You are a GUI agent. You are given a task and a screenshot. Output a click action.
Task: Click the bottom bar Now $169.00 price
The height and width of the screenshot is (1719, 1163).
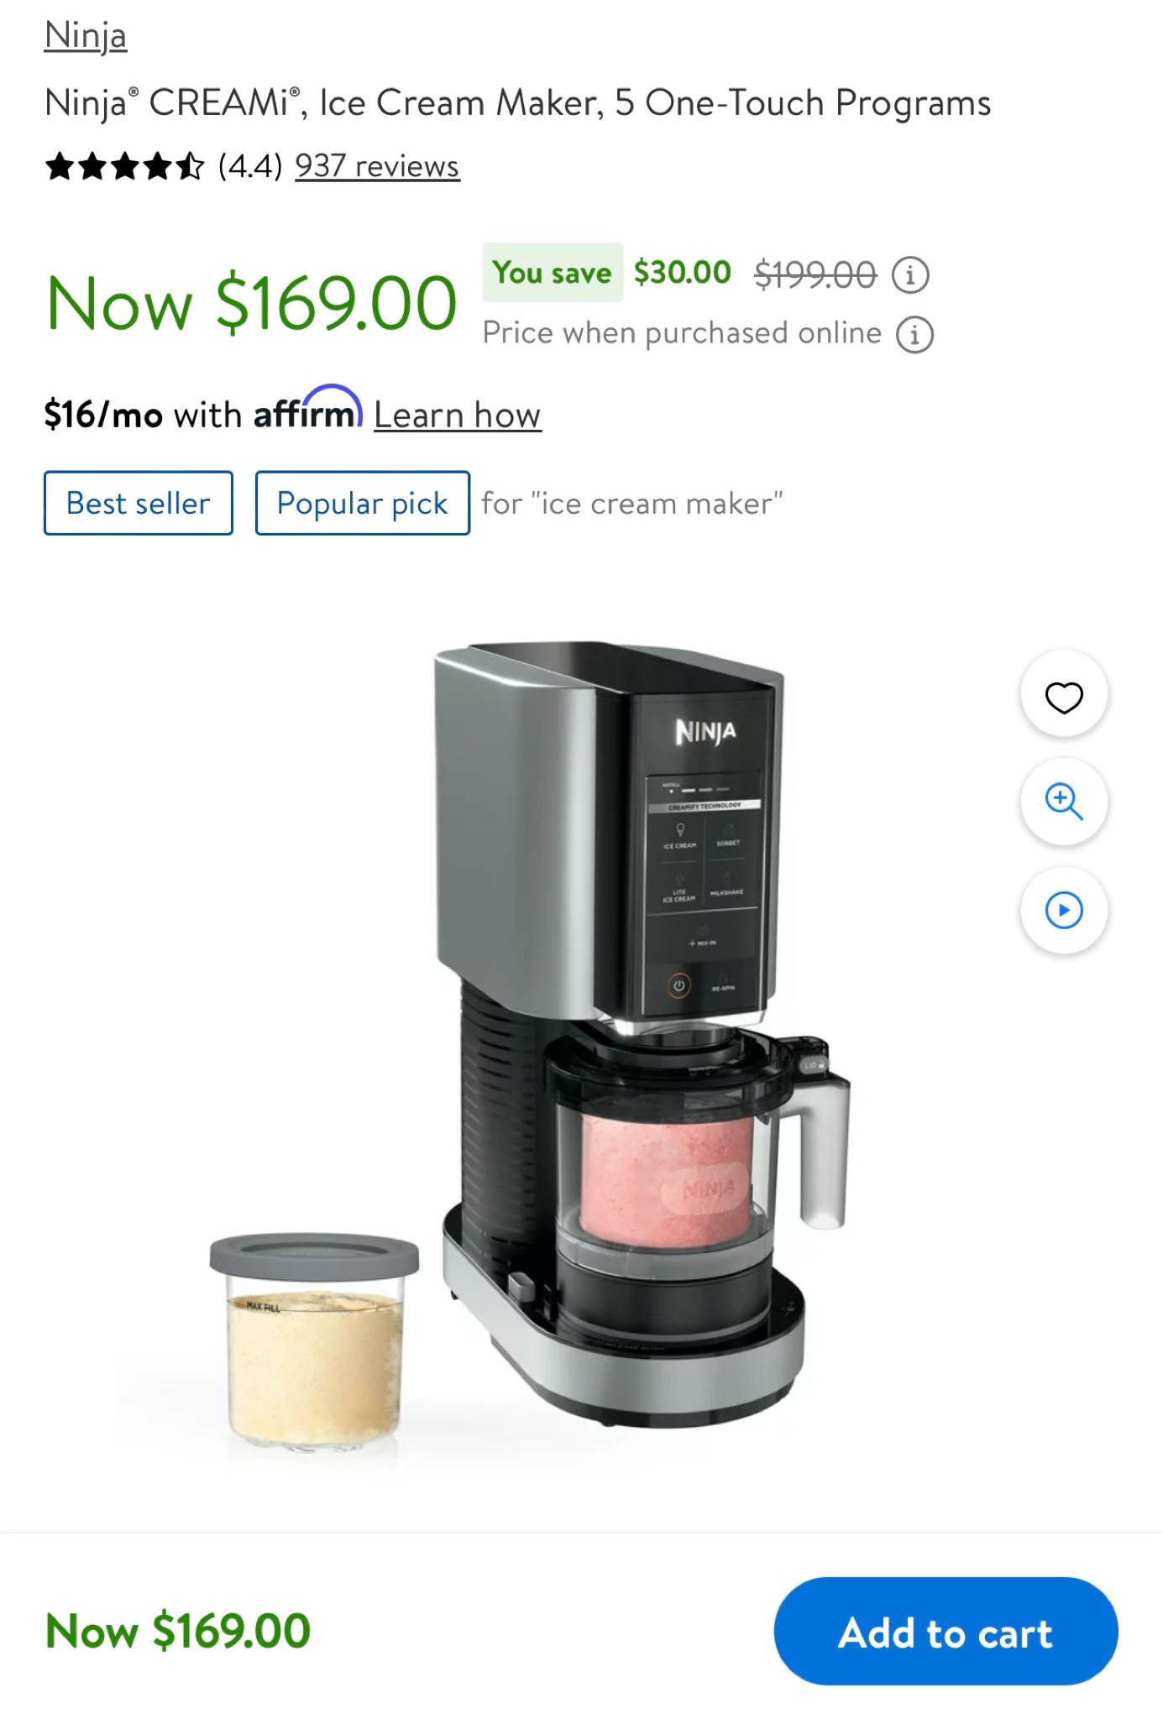click(178, 1631)
